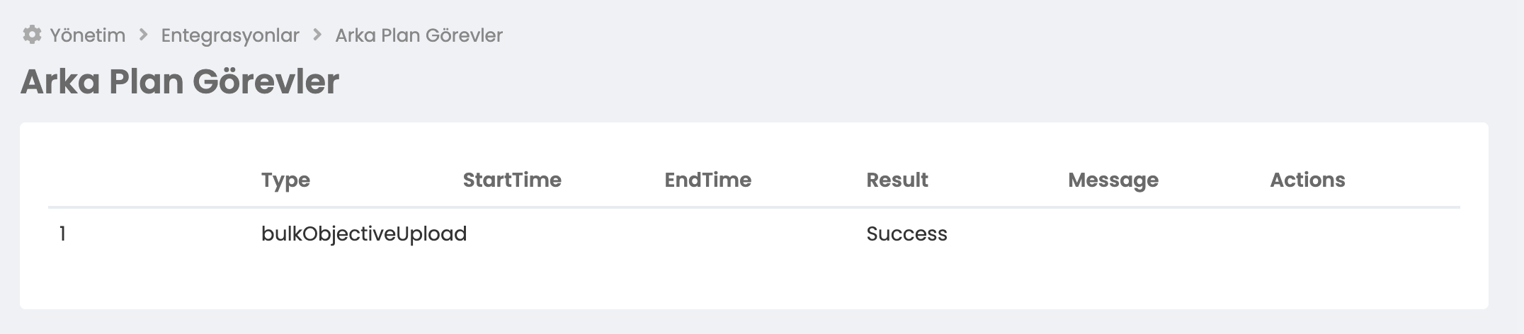Select the Result column header

pos(897,180)
